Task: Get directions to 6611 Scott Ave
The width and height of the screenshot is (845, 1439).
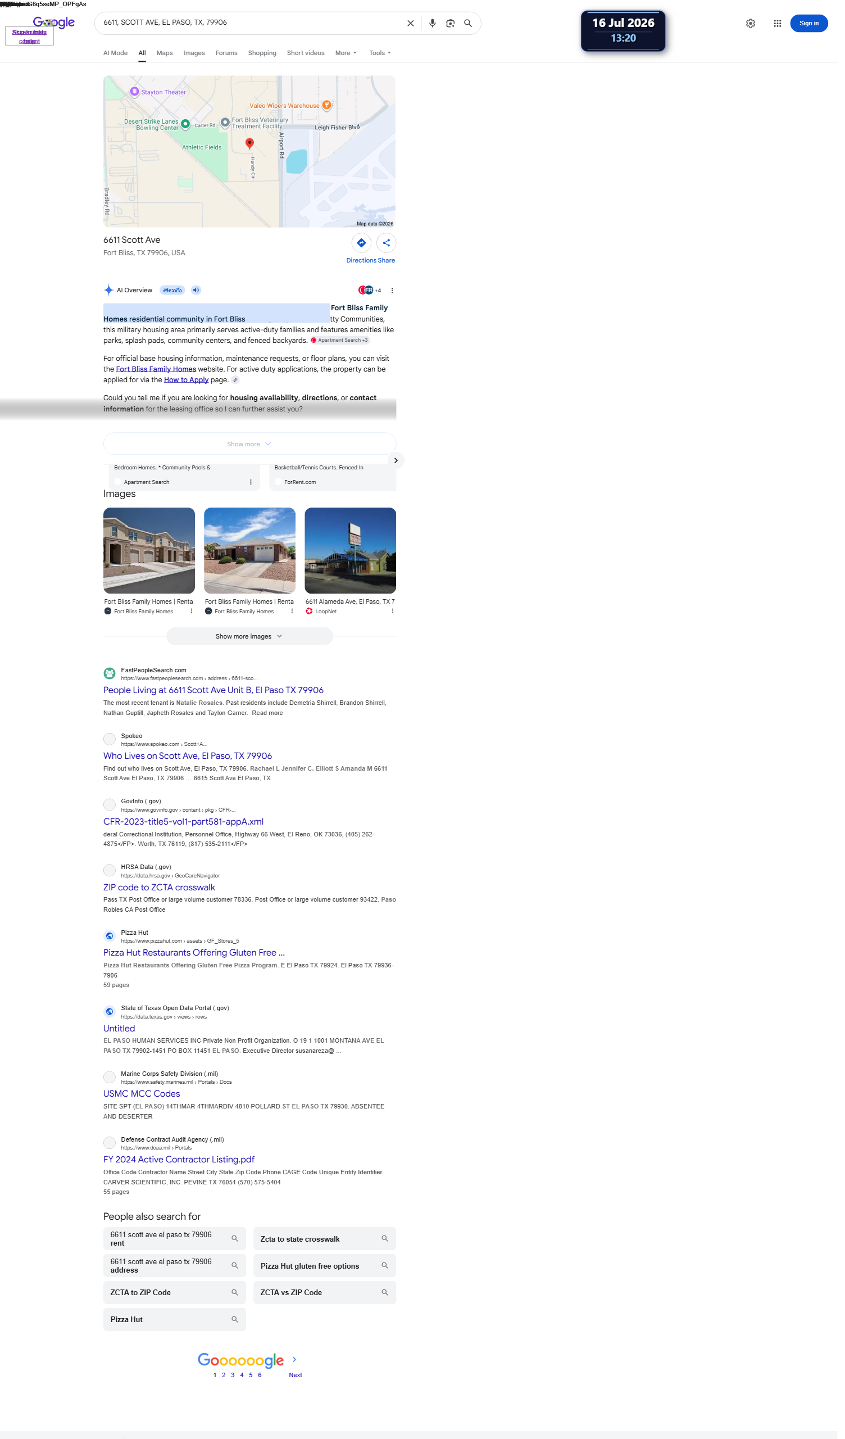Action: pyautogui.click(x=364, y=245)
